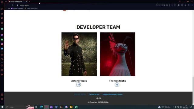Screen dimensions: 194x109
Task: Open Messenger in the browser sidebar
Action: pos(2,35)
